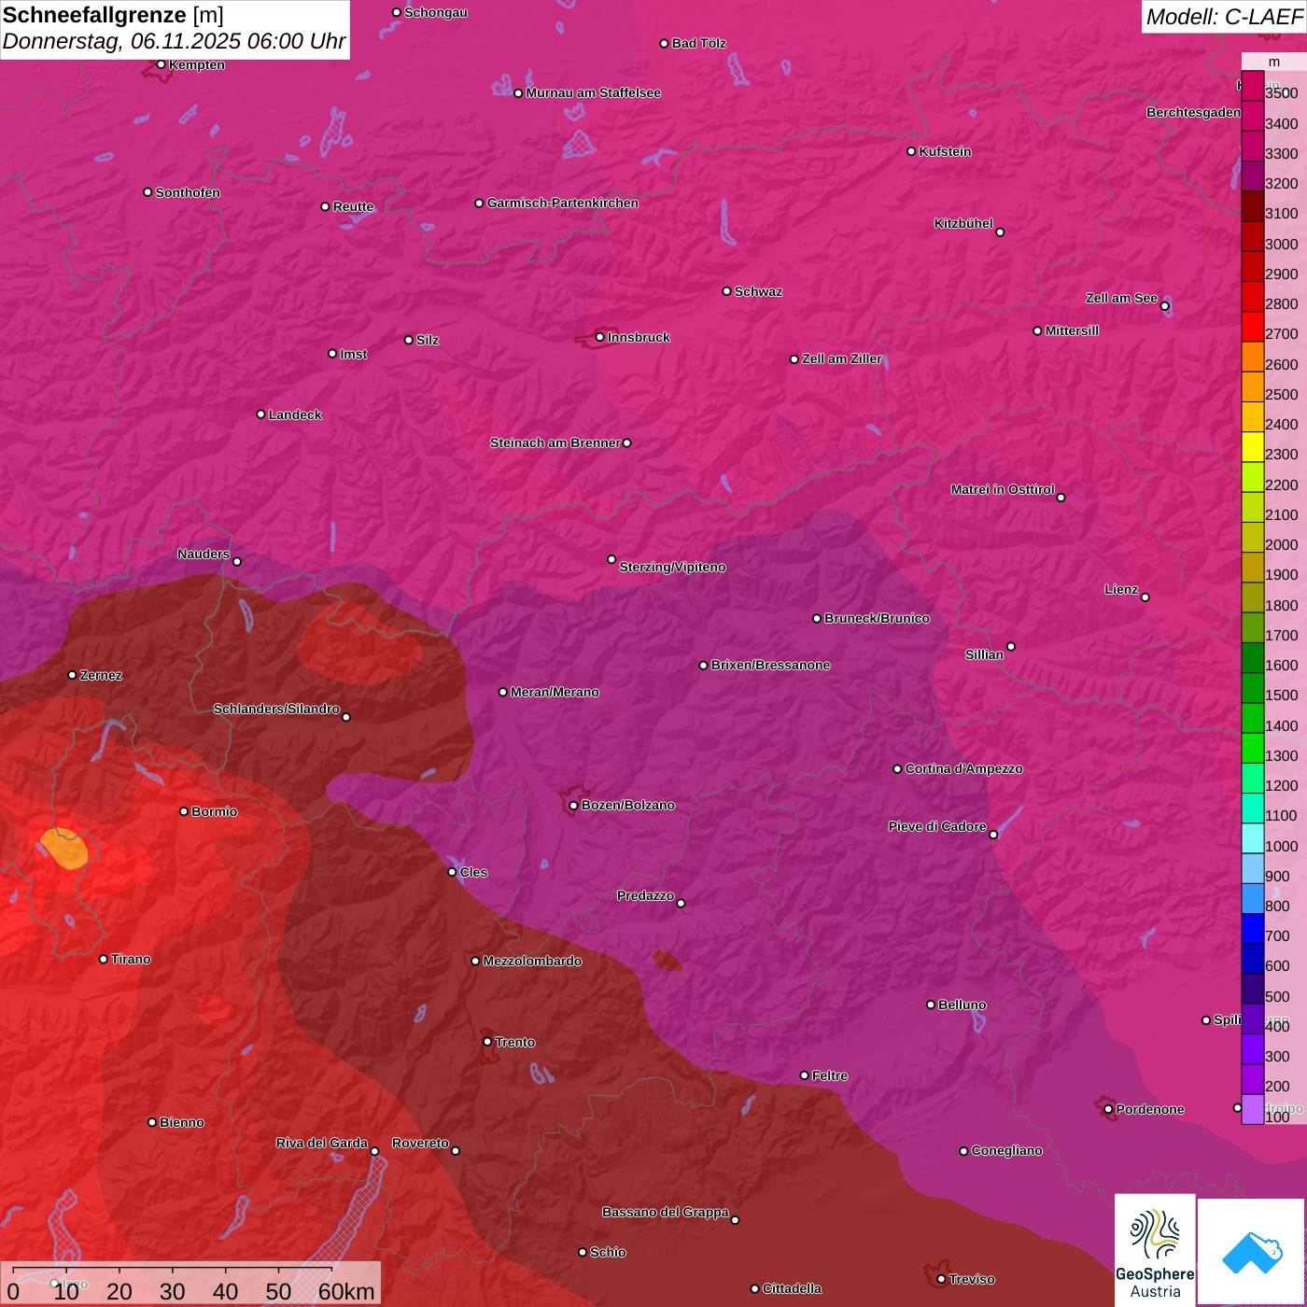Select the 2300 m yellow legend swatch
The height and width of the screenshot is (1307, 1307).
click(1252, 447)
